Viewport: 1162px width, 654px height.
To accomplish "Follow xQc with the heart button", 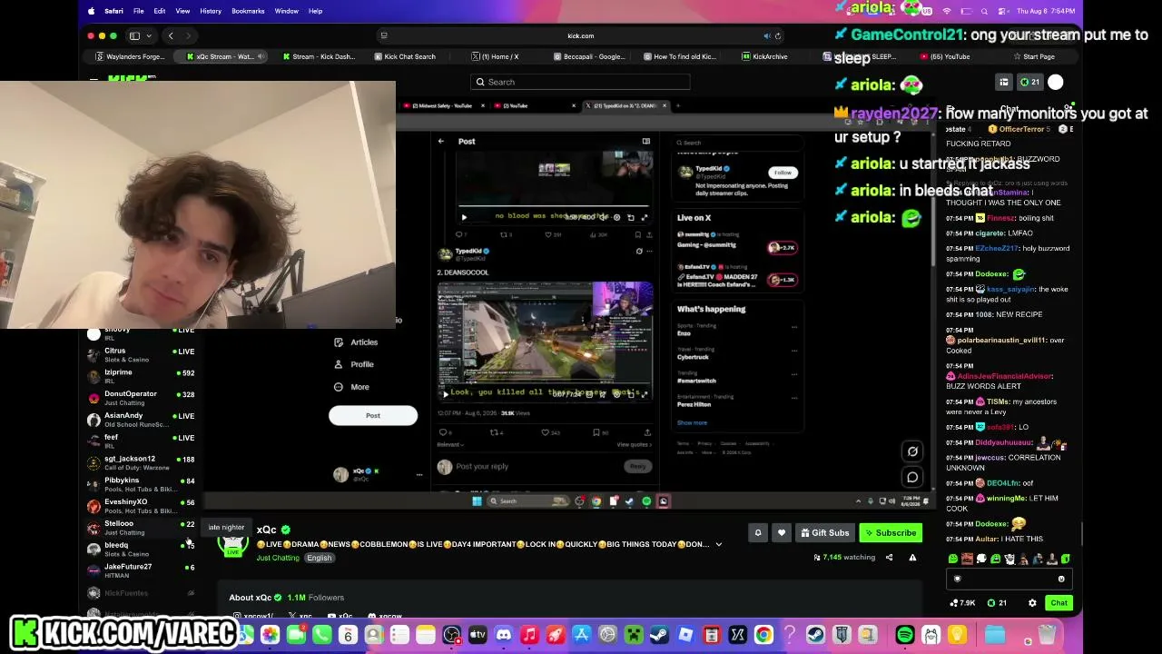I will [x=782, y=533].
